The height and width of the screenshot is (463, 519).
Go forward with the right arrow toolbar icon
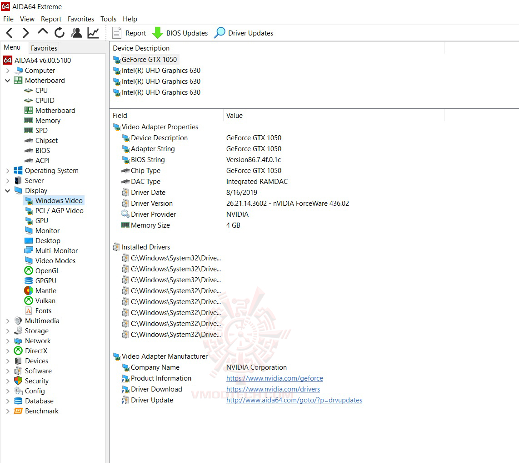coord(25,33)
